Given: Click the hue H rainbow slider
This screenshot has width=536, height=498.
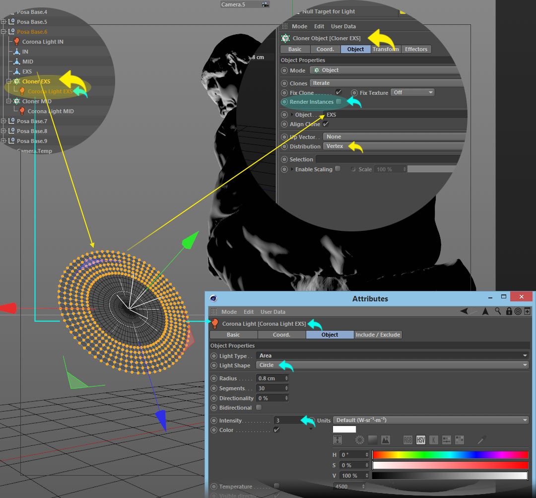Looking at the screenshot, I should (x=450, y=455).
